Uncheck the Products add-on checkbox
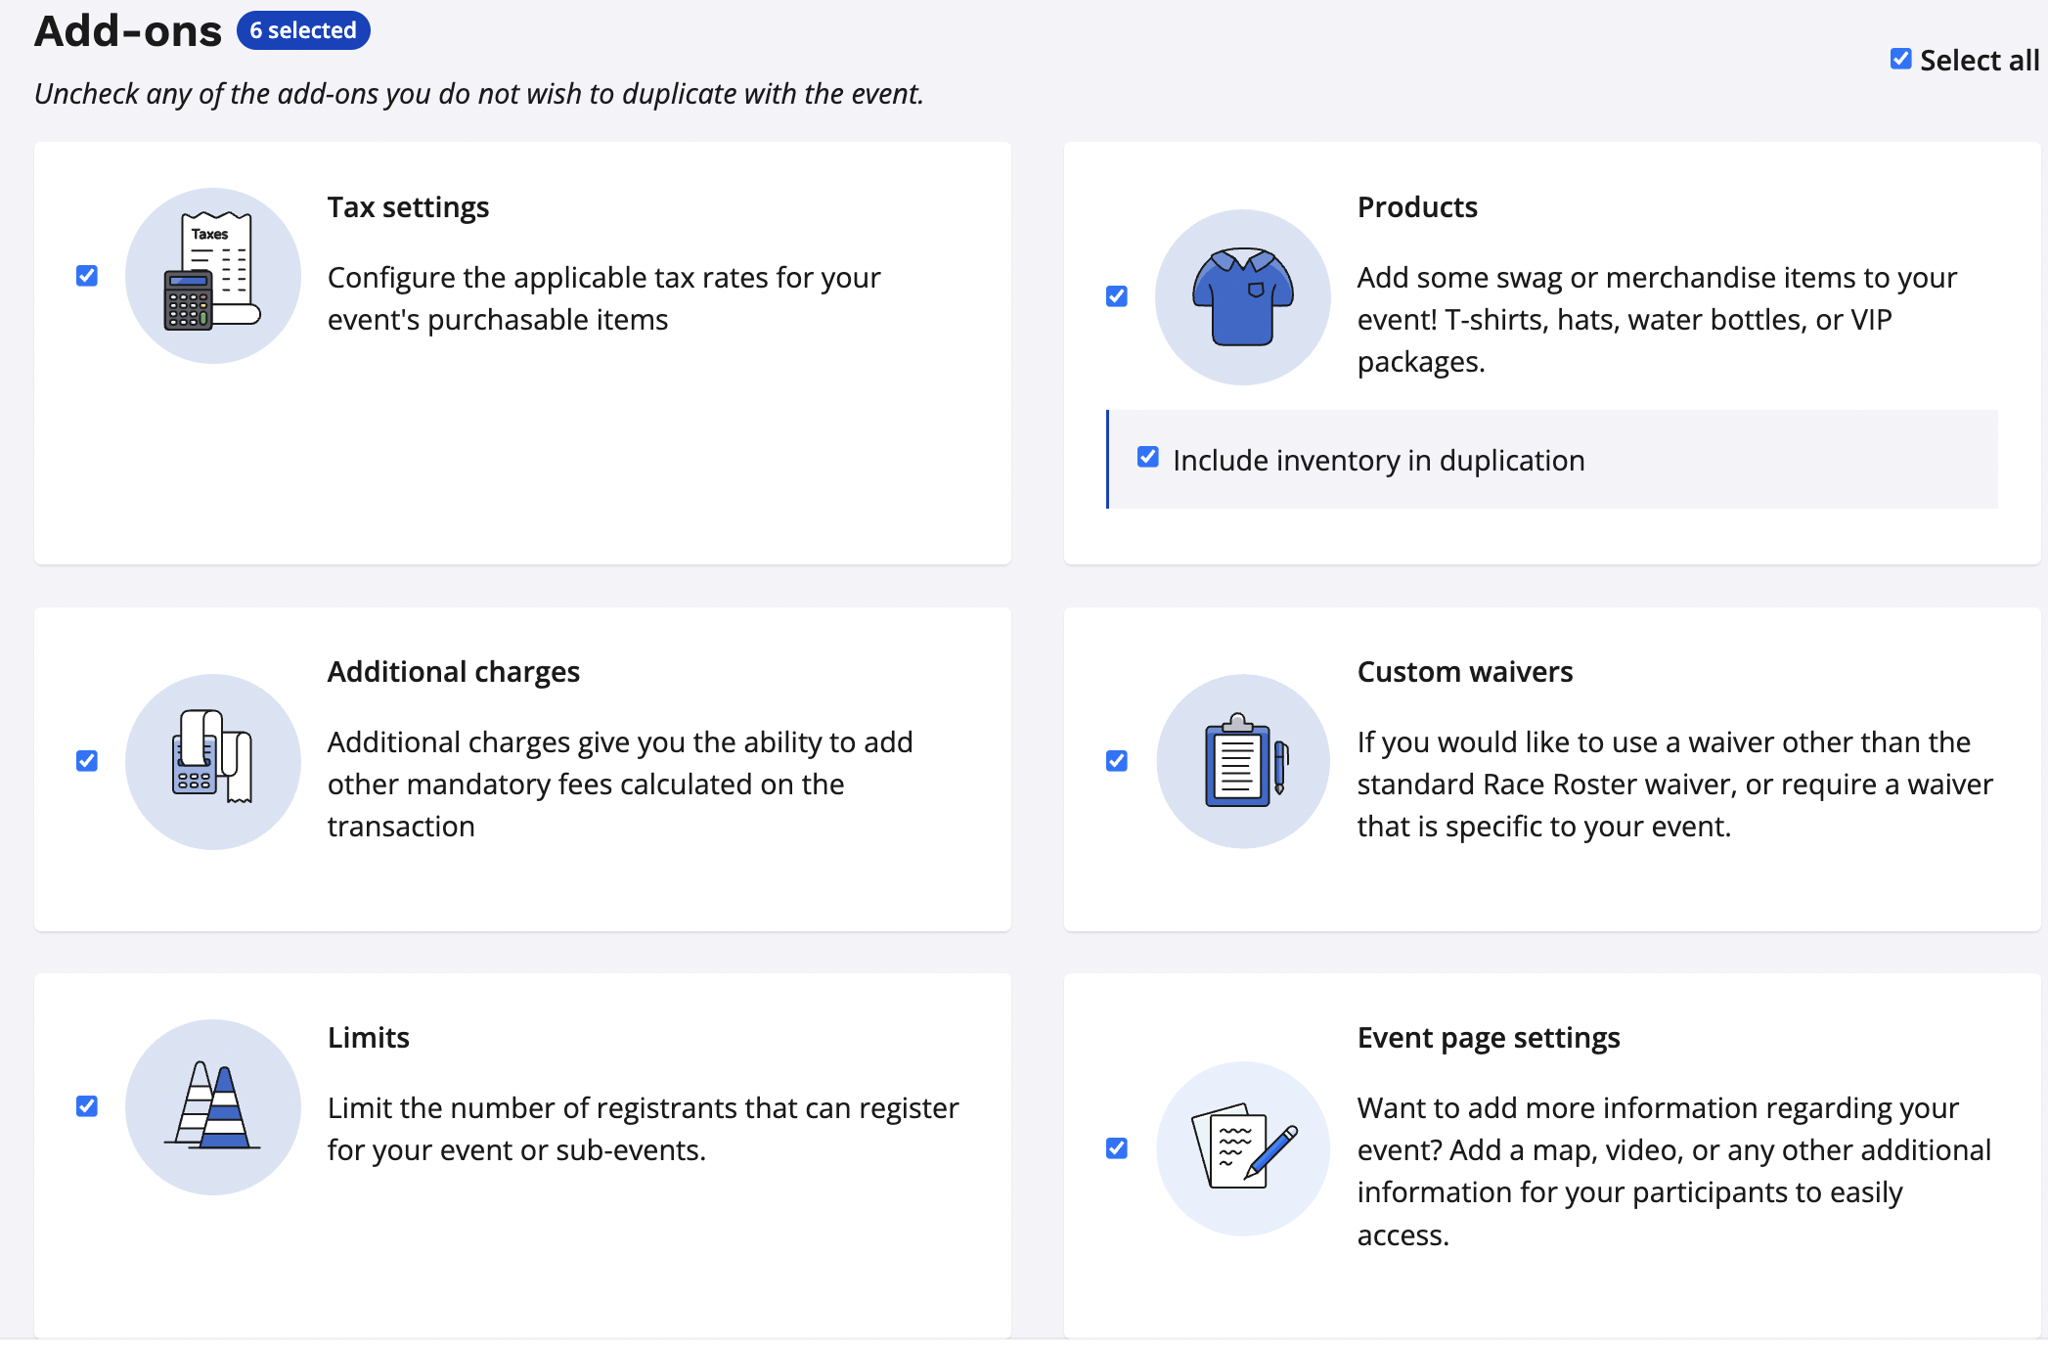Viewport: 2048px width, 1346px height. [x=1117, y=296]
